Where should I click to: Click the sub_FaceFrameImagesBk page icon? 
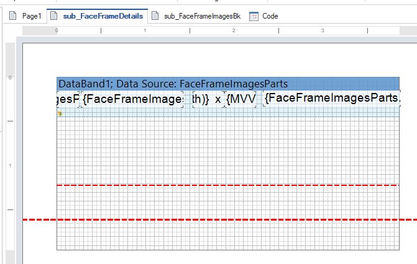point(155,16)
